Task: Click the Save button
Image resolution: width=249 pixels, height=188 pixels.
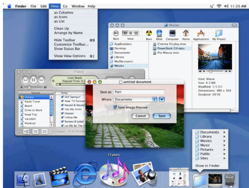Action: (162, 116)
